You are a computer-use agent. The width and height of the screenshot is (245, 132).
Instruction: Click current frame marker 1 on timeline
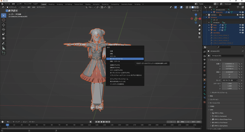click(7, 125)
